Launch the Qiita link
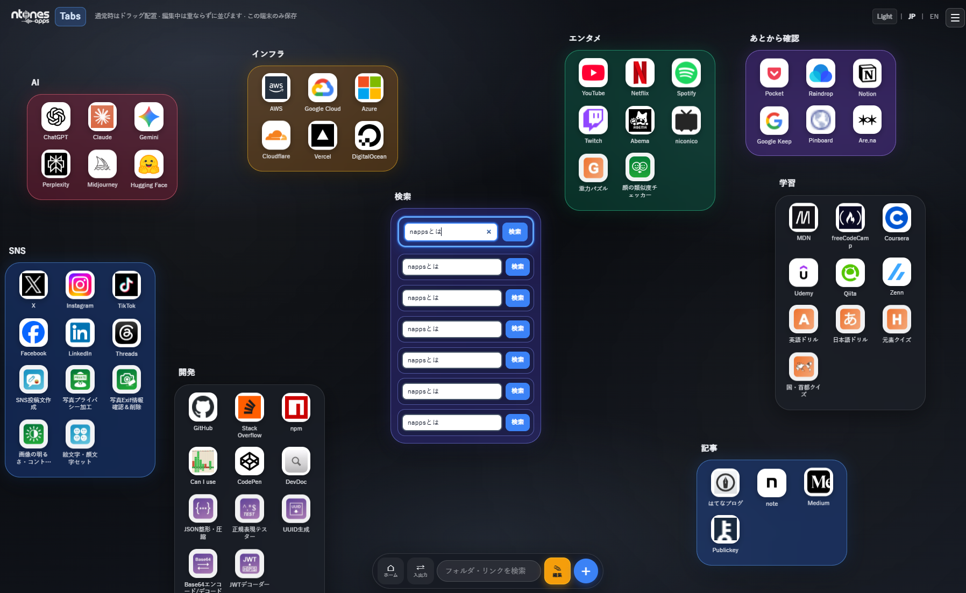 tap(850, 273)
